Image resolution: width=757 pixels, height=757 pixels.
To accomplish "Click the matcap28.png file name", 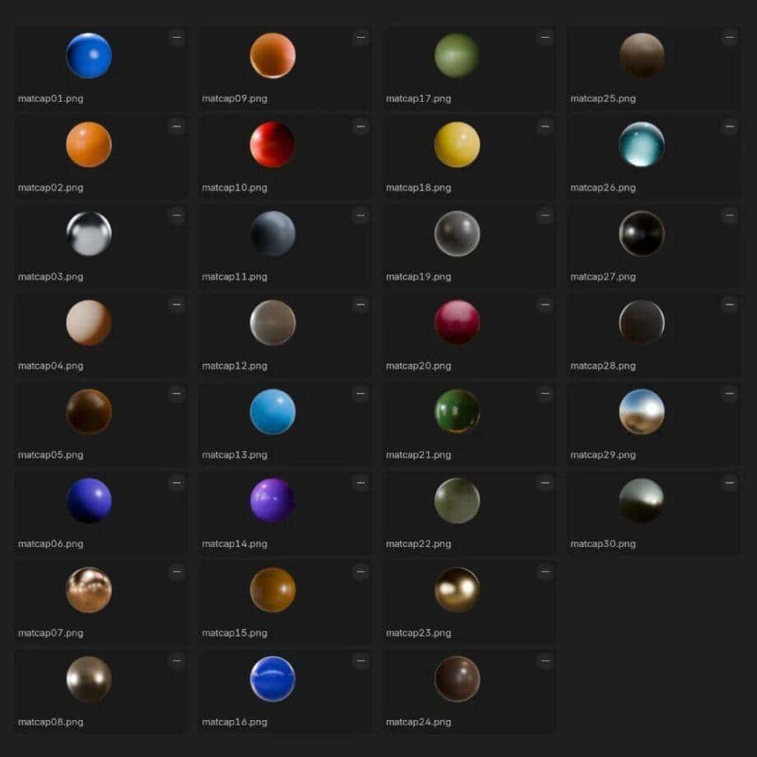I will tap(603, 366).
